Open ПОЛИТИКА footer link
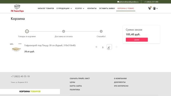 pos(75,90)
